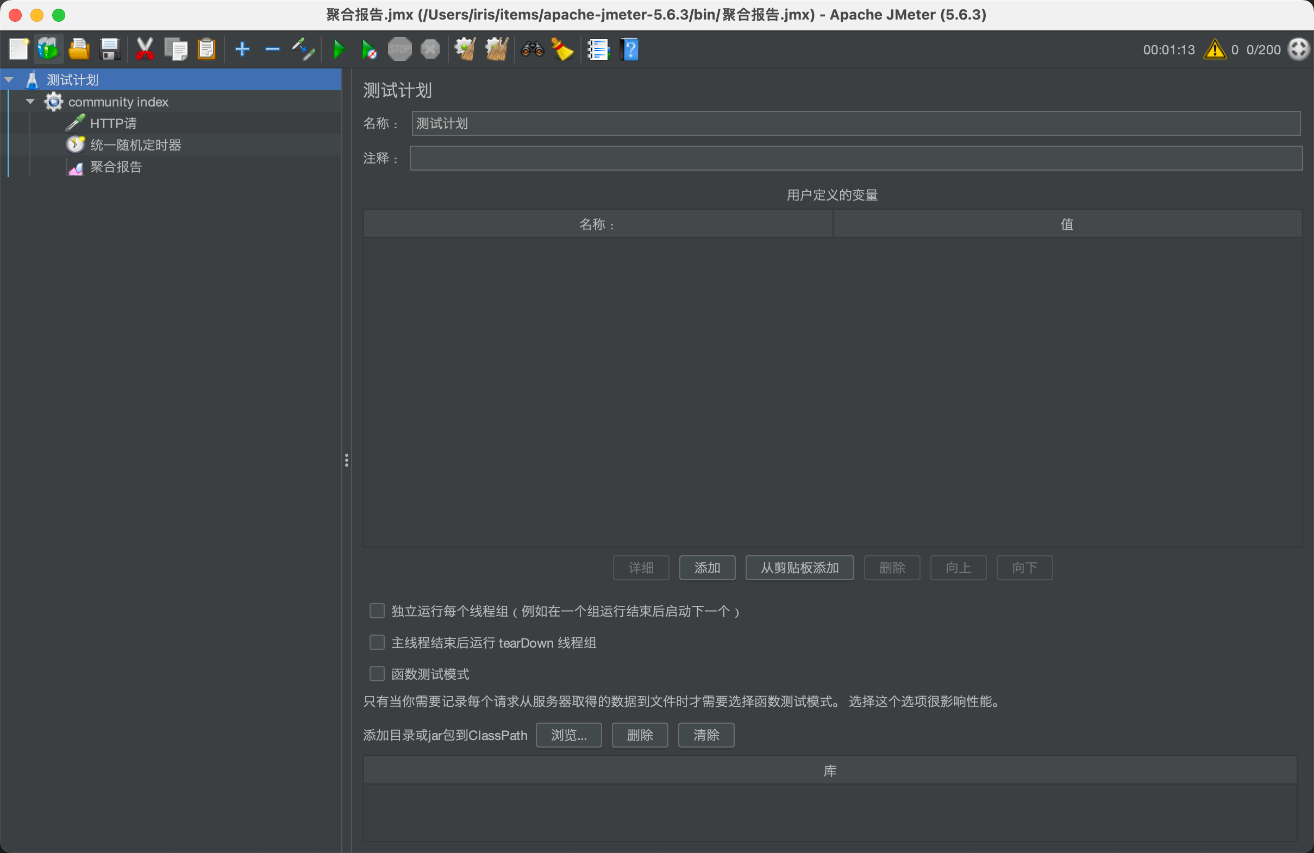Reset search with yellow brush icon

562,49
